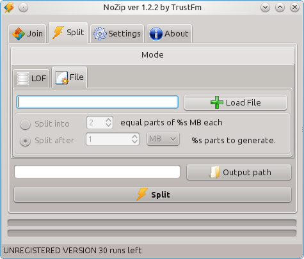The height and width of the screenshot is (259, 304).
Task: Select the Split after radio button
Action: 25,141
